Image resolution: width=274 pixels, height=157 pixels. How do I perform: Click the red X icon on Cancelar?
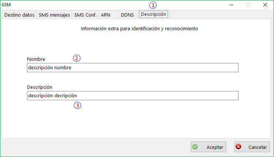239,147
